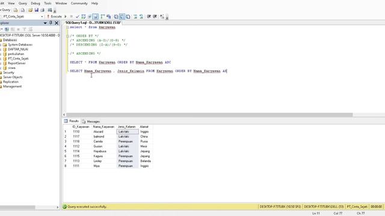Click Database Engine Query icon
The width and height of the screenshot is (385, 216).
pos(16,10)
